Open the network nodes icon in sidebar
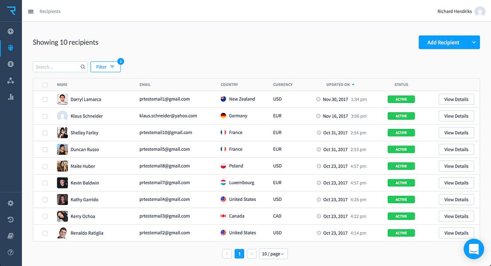The image size is (491, 266). (x=11, y=81)
